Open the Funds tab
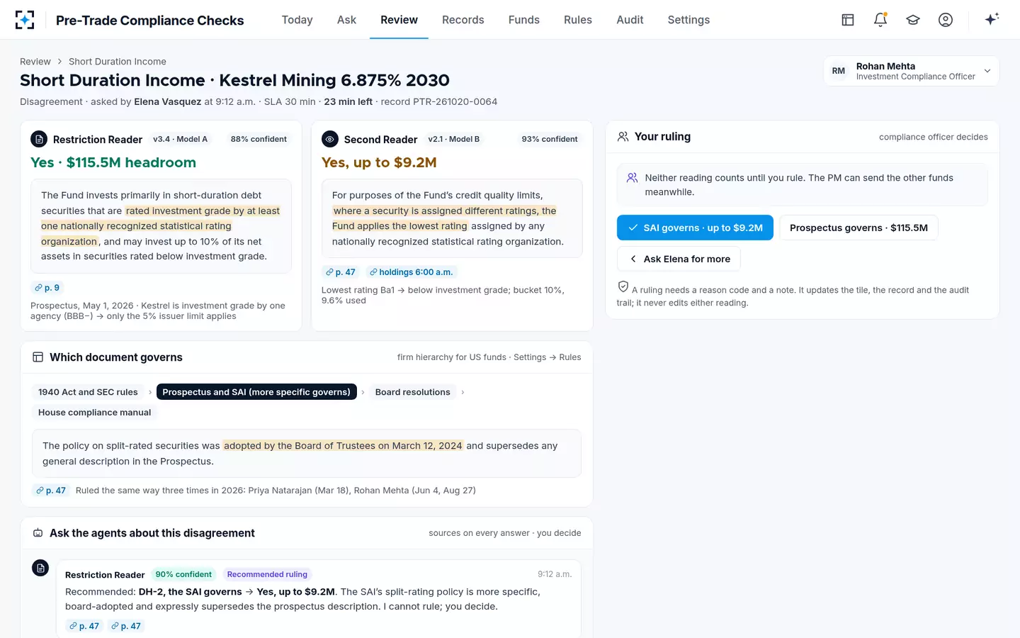Screen dimensions: 1020x638 [x=524, y=20]
